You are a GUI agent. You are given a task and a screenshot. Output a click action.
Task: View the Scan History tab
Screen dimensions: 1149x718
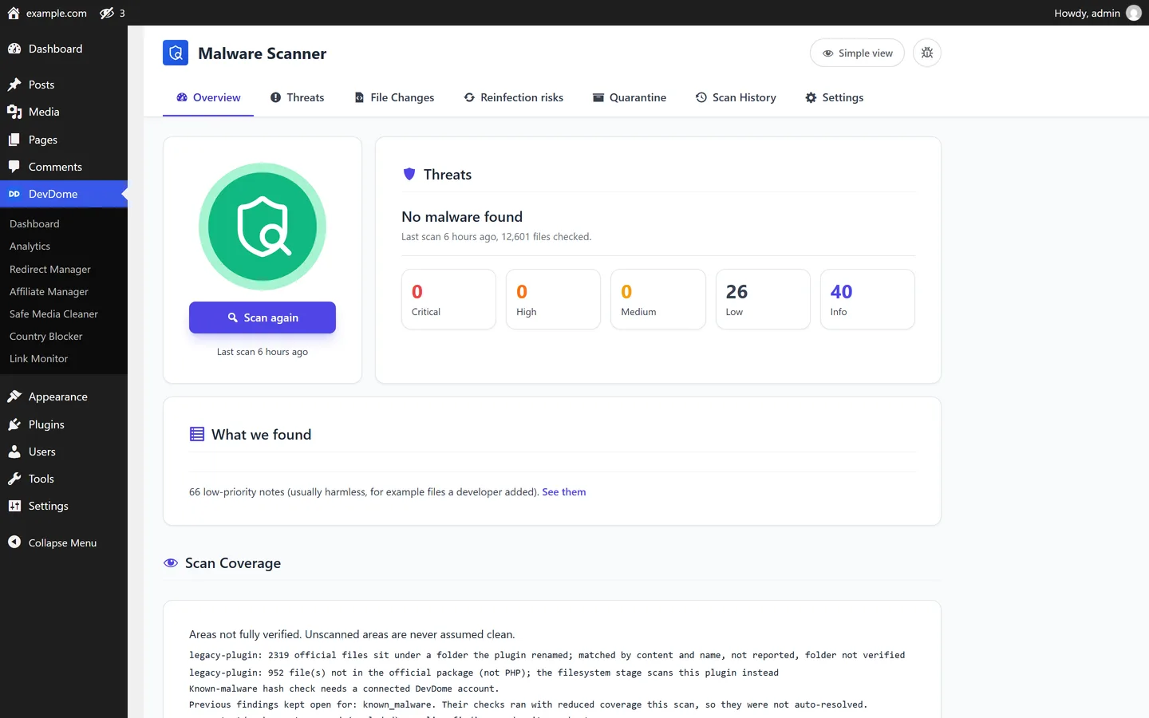point(736,97)
